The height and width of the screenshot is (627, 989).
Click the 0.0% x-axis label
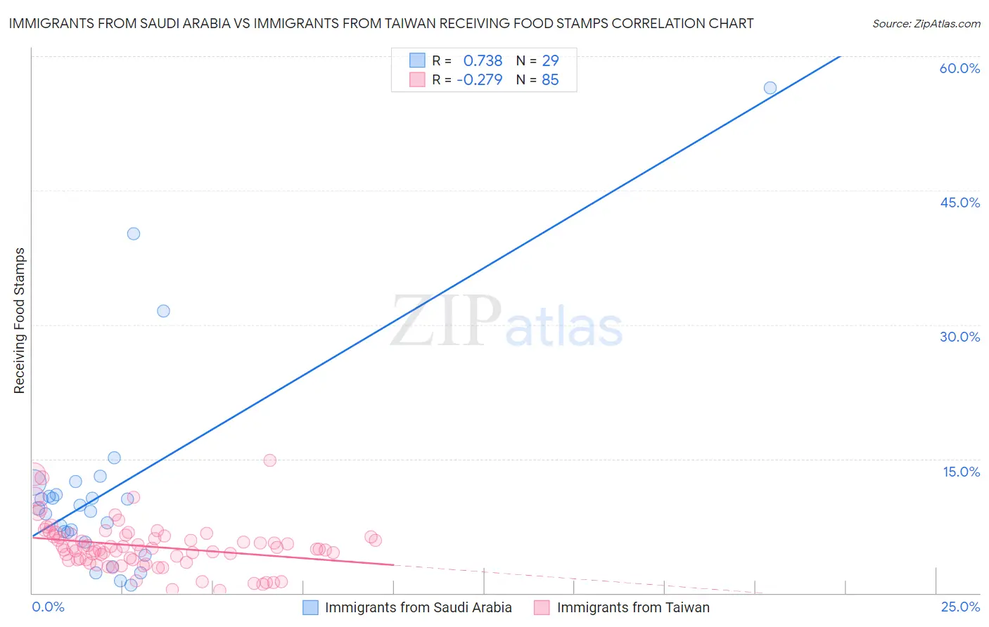click(48, 607)
